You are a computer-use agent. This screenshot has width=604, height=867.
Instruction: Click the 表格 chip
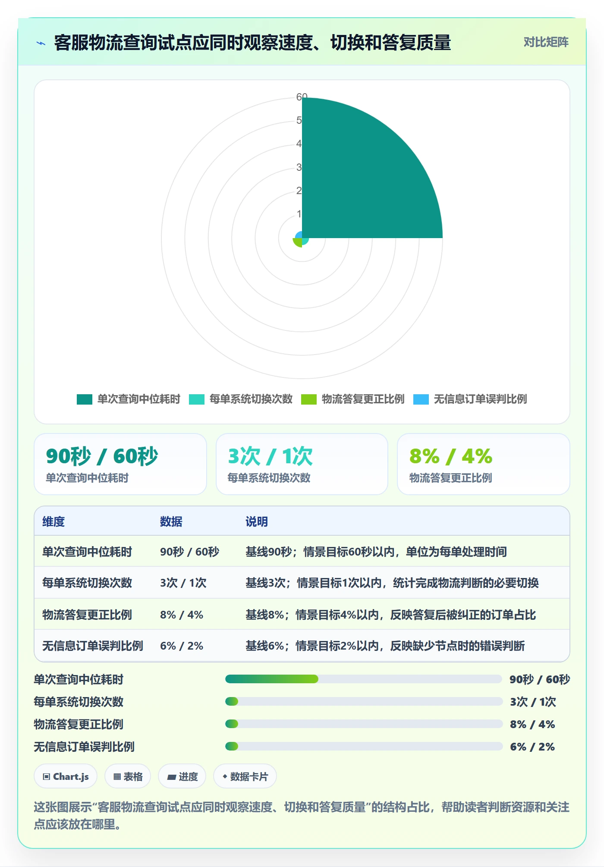(128, 776)
